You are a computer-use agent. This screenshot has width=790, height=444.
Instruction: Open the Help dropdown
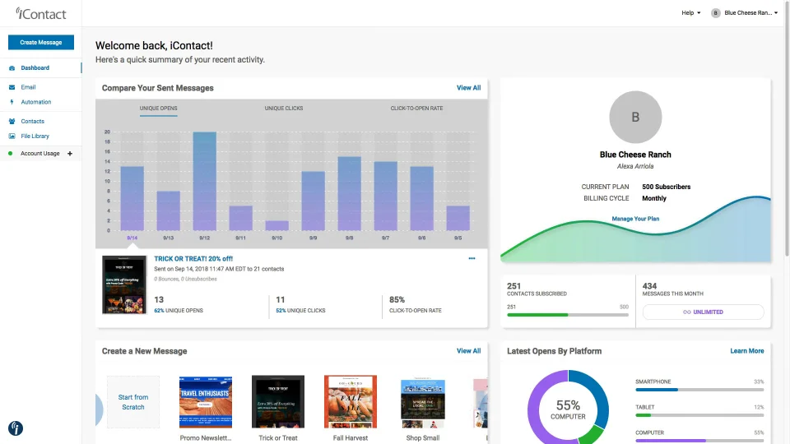[x=690, y=13]
